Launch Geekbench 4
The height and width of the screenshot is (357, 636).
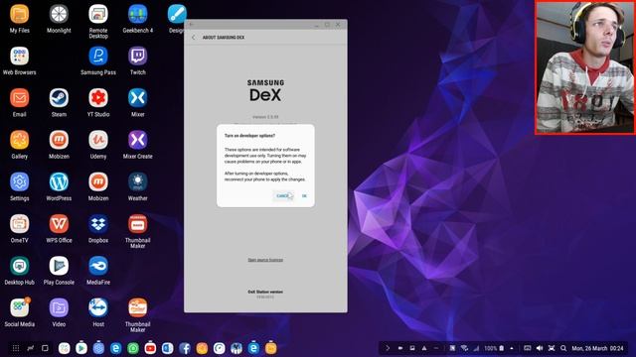[x=137, y=15]
